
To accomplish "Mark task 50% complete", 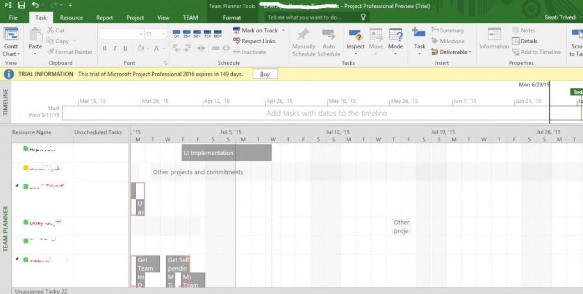I will click(x=197, y=33).
